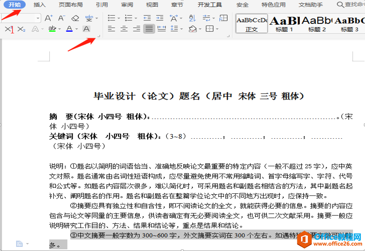365x251 pixels.
Task: Expand the line spacing dropdown arrow
Action: [x=181, y=29]
